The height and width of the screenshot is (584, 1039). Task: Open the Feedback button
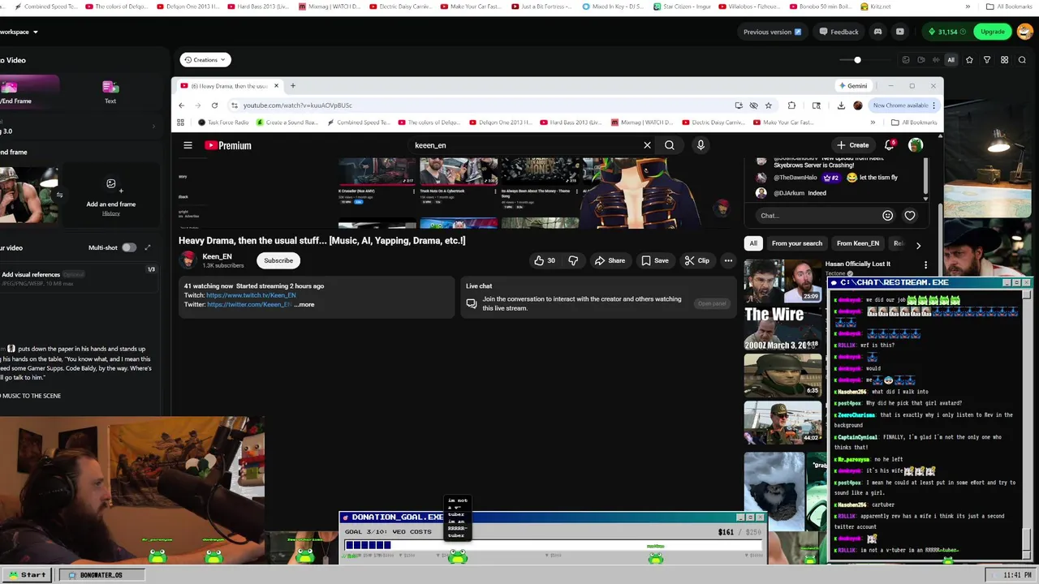[x=839, y=32]
